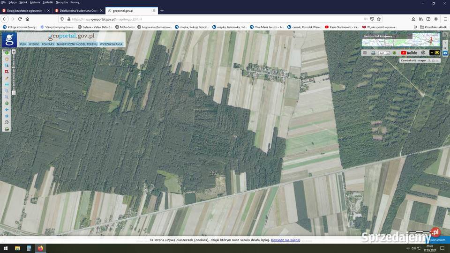Image resolution: width=450 pixels, height=253 pixels.
Task: Open 'Galeria – Zalew Batoró...' bookmark
Action: (x=95, y=27)
